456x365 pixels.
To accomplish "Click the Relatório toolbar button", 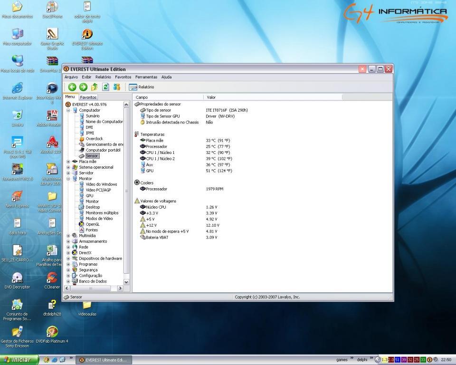I will point(142,87).
